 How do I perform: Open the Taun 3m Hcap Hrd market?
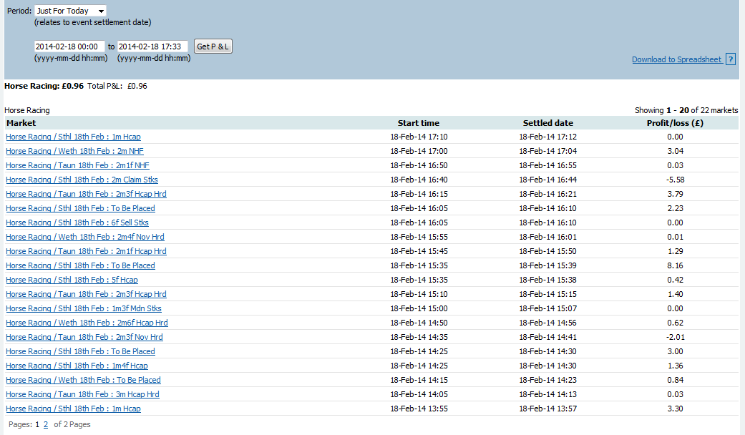coord(83,394)
